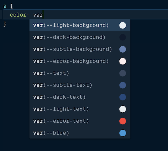Viewport: 168px width, 151px height.
Task: Click the pale pink error-background swatch
Action: [122, 61]
